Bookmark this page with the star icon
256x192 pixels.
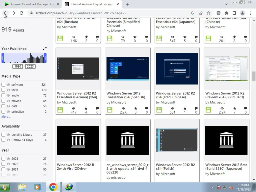coord(208,13)
